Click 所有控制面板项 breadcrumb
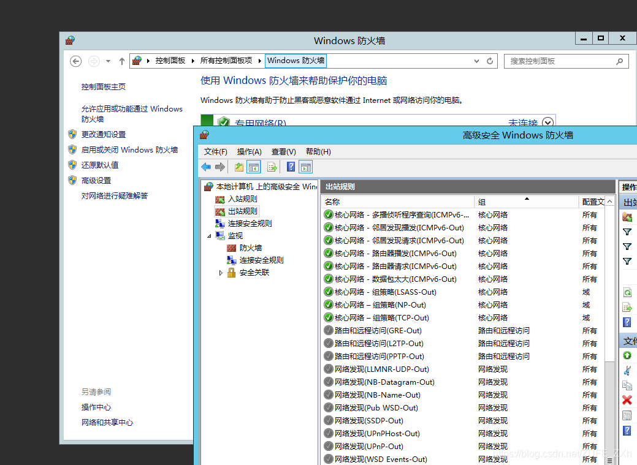 tap(226, 61)
